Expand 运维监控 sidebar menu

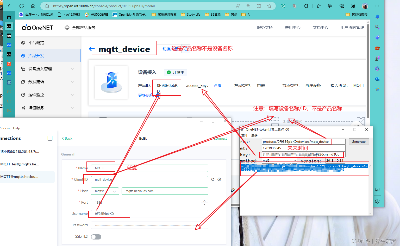point(48,95)
